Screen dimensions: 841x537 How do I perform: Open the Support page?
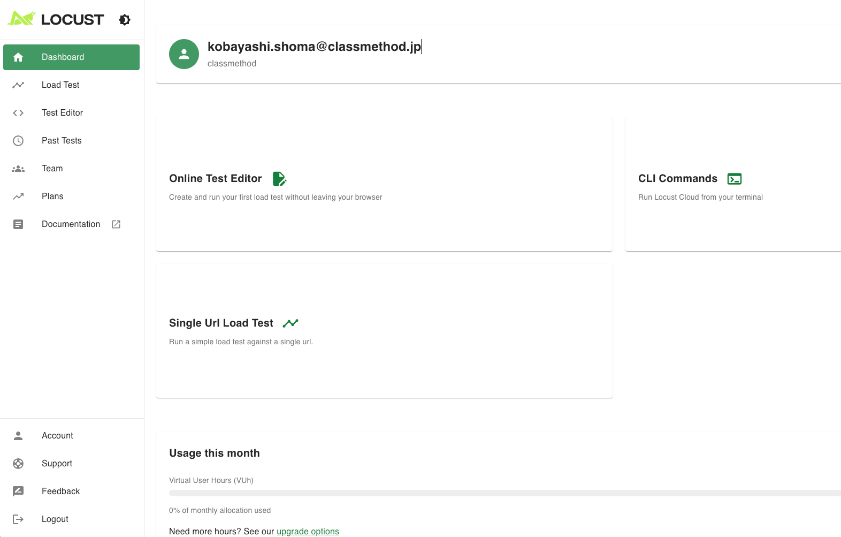[x=71, y=464]
